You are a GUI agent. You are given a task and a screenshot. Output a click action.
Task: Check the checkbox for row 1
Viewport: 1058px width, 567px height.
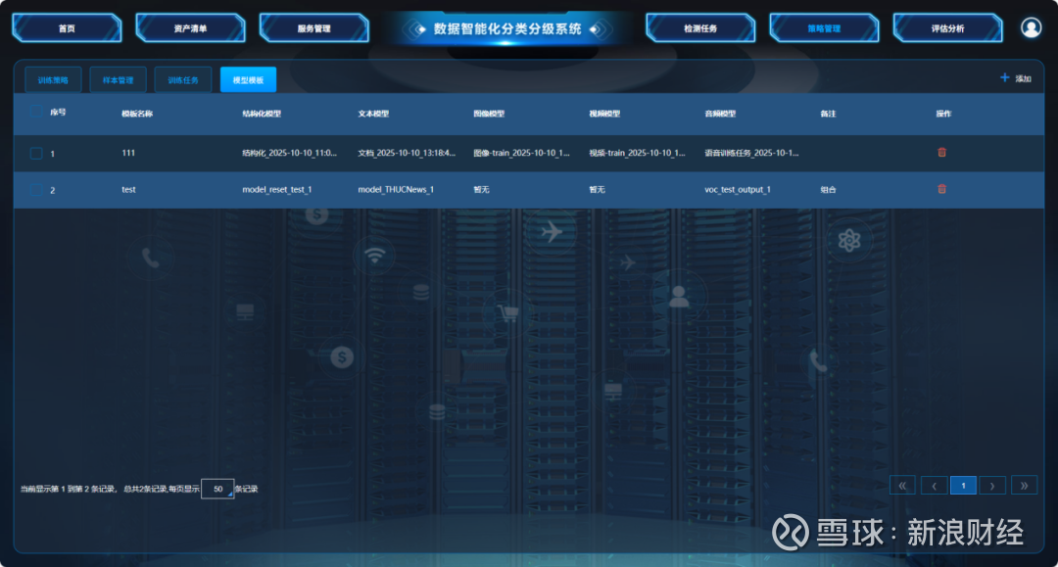point(36,153)
